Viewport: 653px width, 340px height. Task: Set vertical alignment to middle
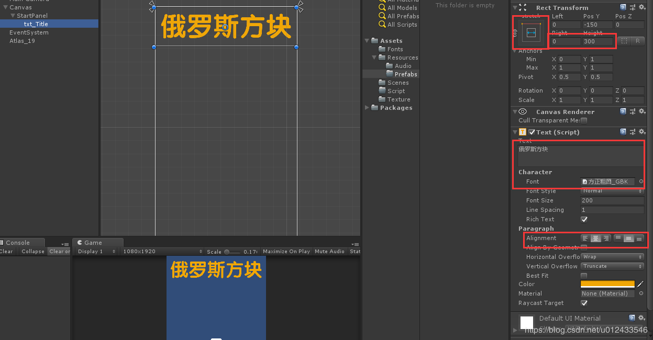628,239
